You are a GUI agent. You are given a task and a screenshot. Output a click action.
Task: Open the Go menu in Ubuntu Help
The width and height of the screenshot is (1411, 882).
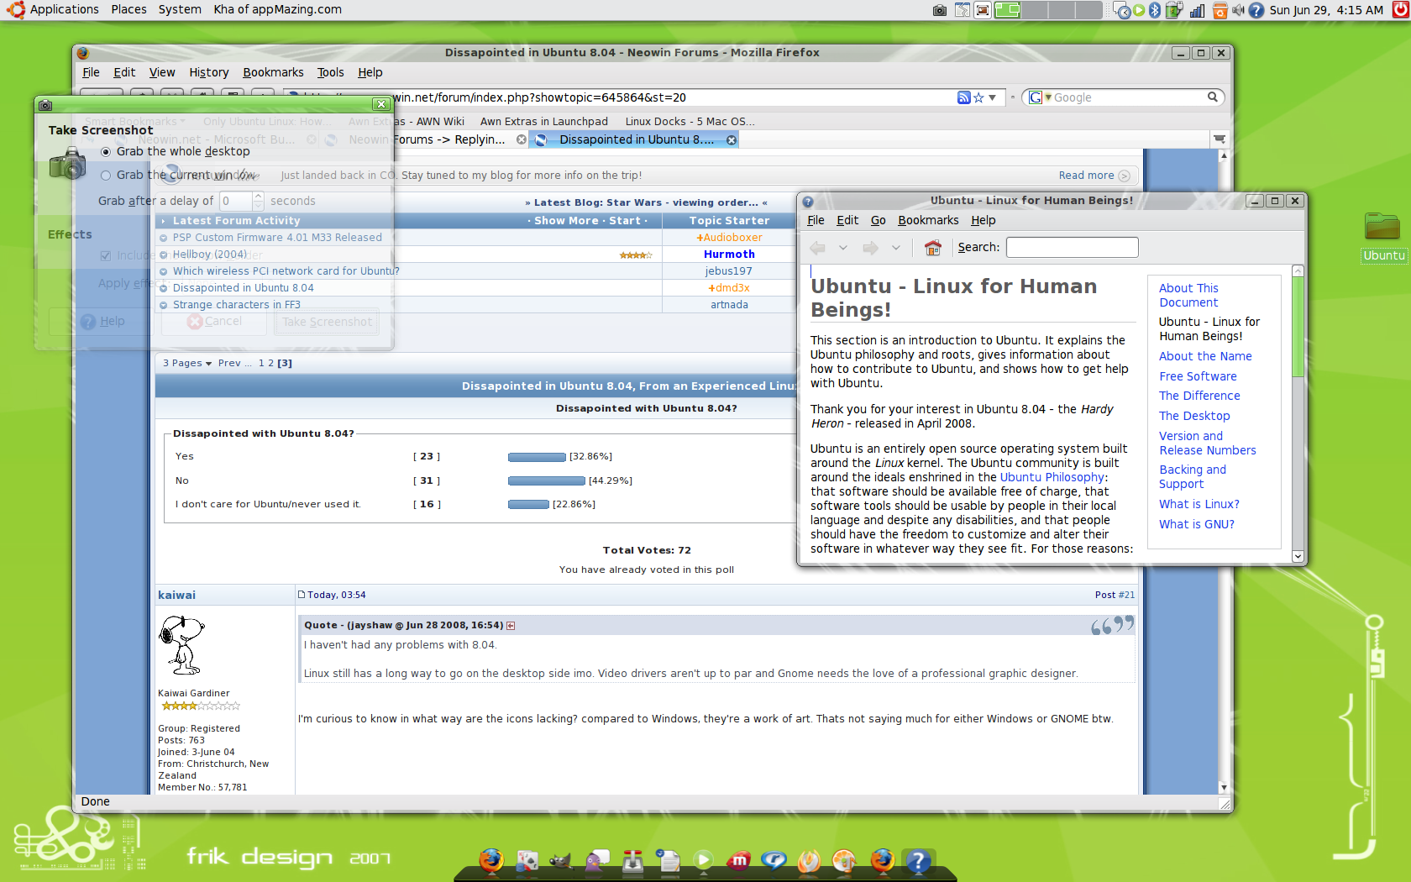[878, 220]
